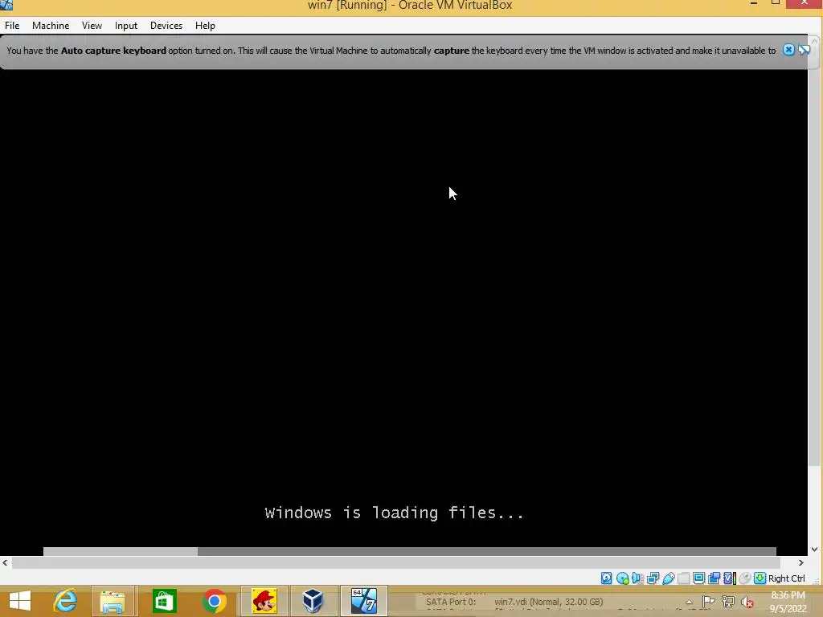Click the audio indicator status icon
This screenshot has width=823, height=617.
point(637,578)
